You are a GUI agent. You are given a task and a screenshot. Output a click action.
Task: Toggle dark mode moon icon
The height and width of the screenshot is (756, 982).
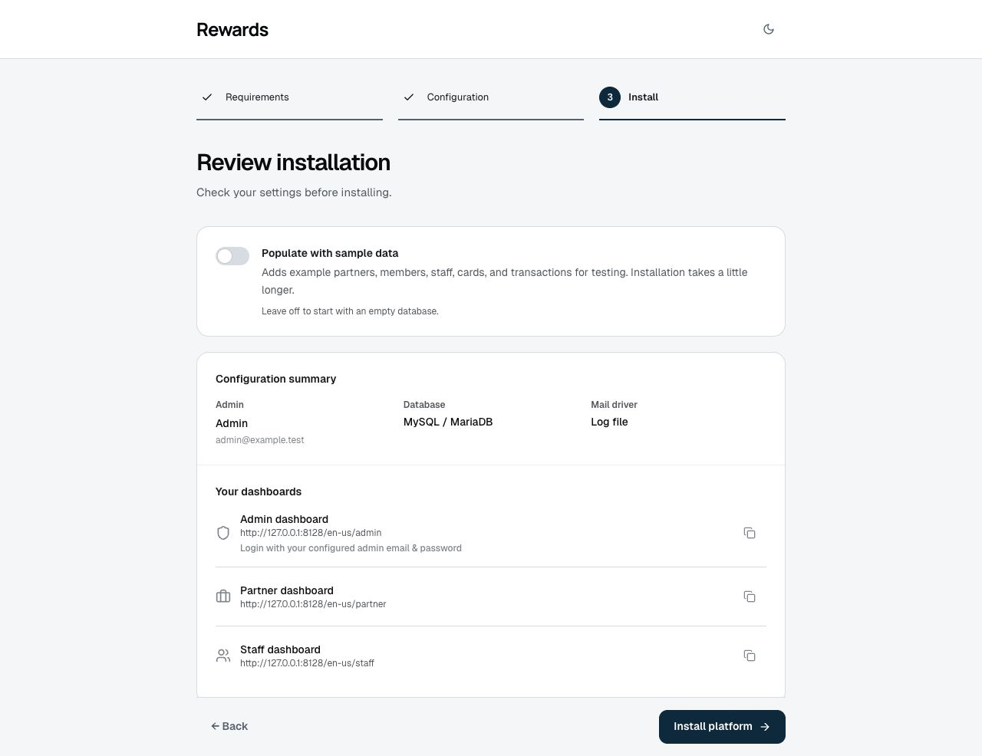769,29
